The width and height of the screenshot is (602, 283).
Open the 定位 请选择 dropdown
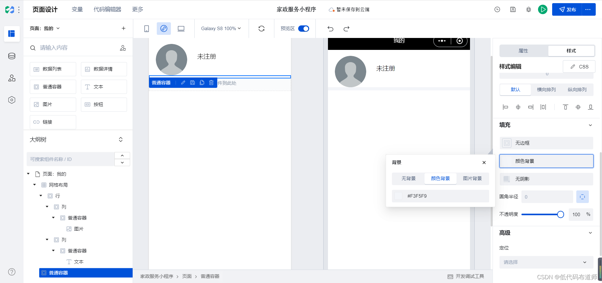(546, 262)
